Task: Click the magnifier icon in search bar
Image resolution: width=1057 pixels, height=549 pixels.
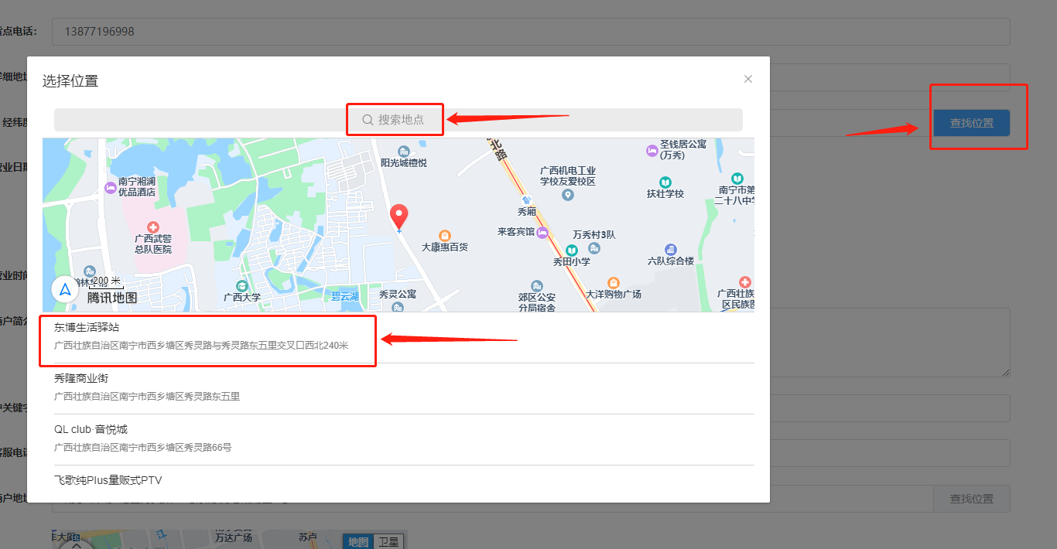Action: 368,120
